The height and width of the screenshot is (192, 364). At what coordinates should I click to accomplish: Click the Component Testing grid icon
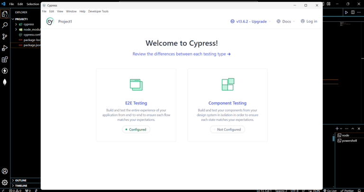[227, 84]
